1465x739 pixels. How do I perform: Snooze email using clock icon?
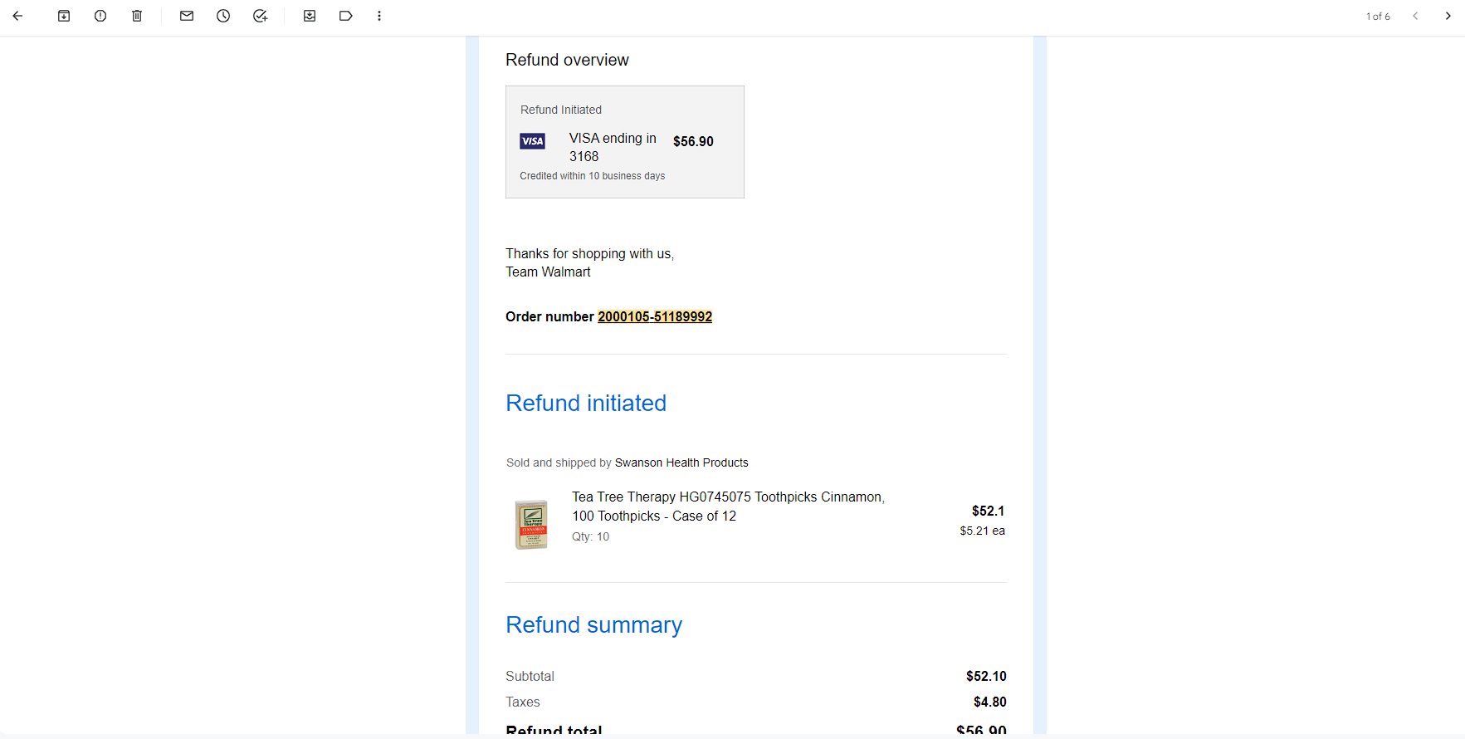[223, 16]
